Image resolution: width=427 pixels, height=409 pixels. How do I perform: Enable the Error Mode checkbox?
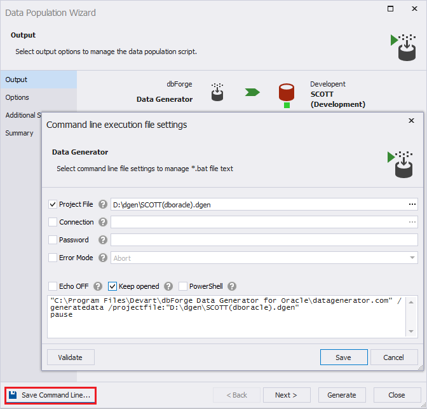(53, 258)
